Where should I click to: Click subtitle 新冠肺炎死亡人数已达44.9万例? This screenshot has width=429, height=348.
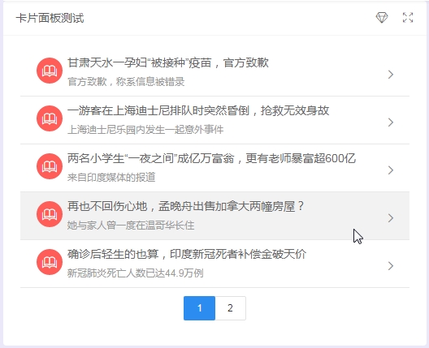pos(136,273)
